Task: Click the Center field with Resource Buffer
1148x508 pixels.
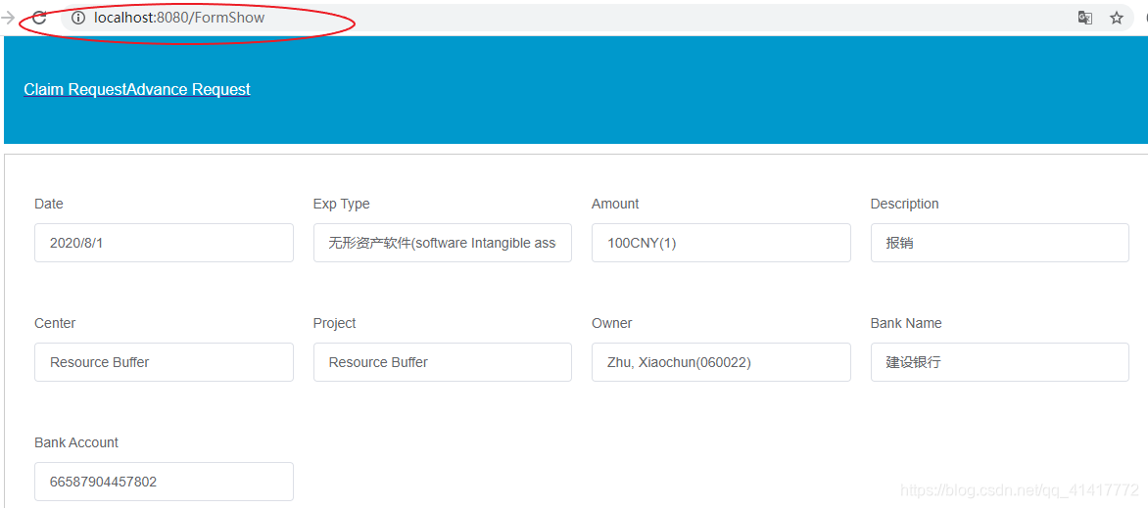Action: pos(164,362)
